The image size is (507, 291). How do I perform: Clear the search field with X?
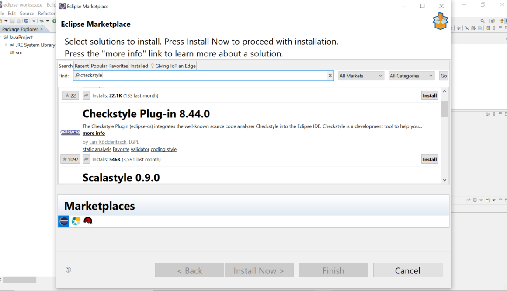click(x=330, y=76)
